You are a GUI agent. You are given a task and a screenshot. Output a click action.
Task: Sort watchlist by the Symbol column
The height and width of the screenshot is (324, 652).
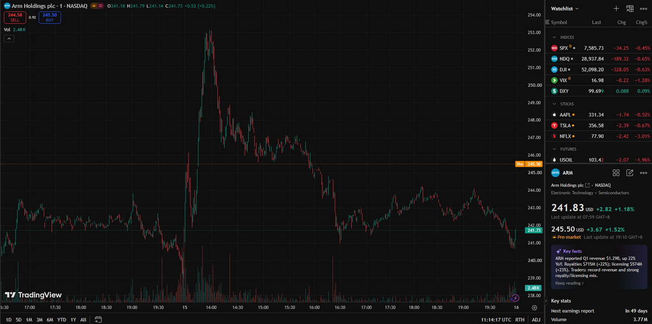pyautogui.click(x=559, y=22)
